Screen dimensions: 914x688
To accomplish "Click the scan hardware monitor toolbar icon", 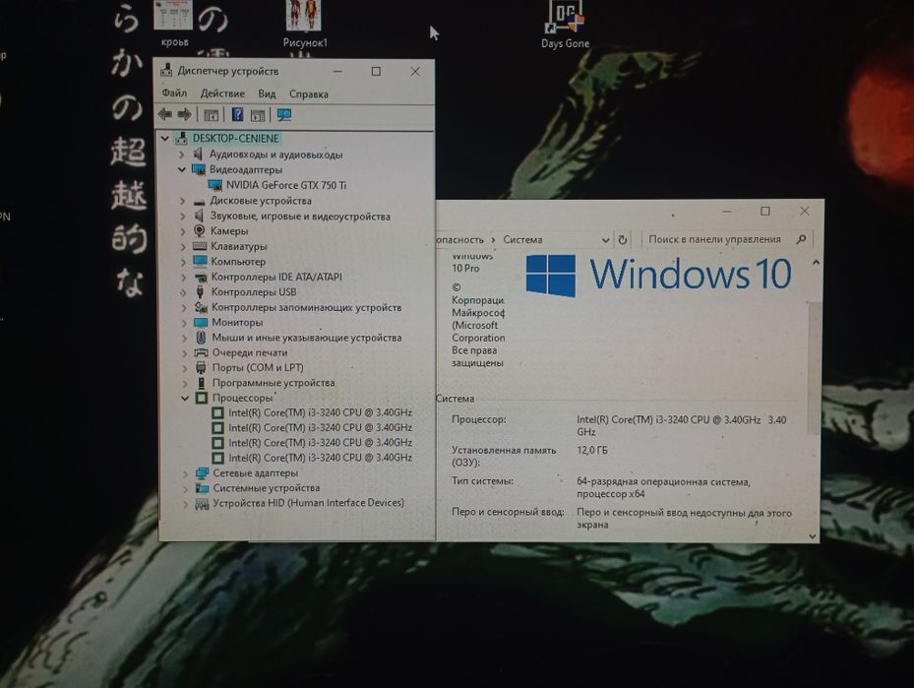I will tap(284, 115).
